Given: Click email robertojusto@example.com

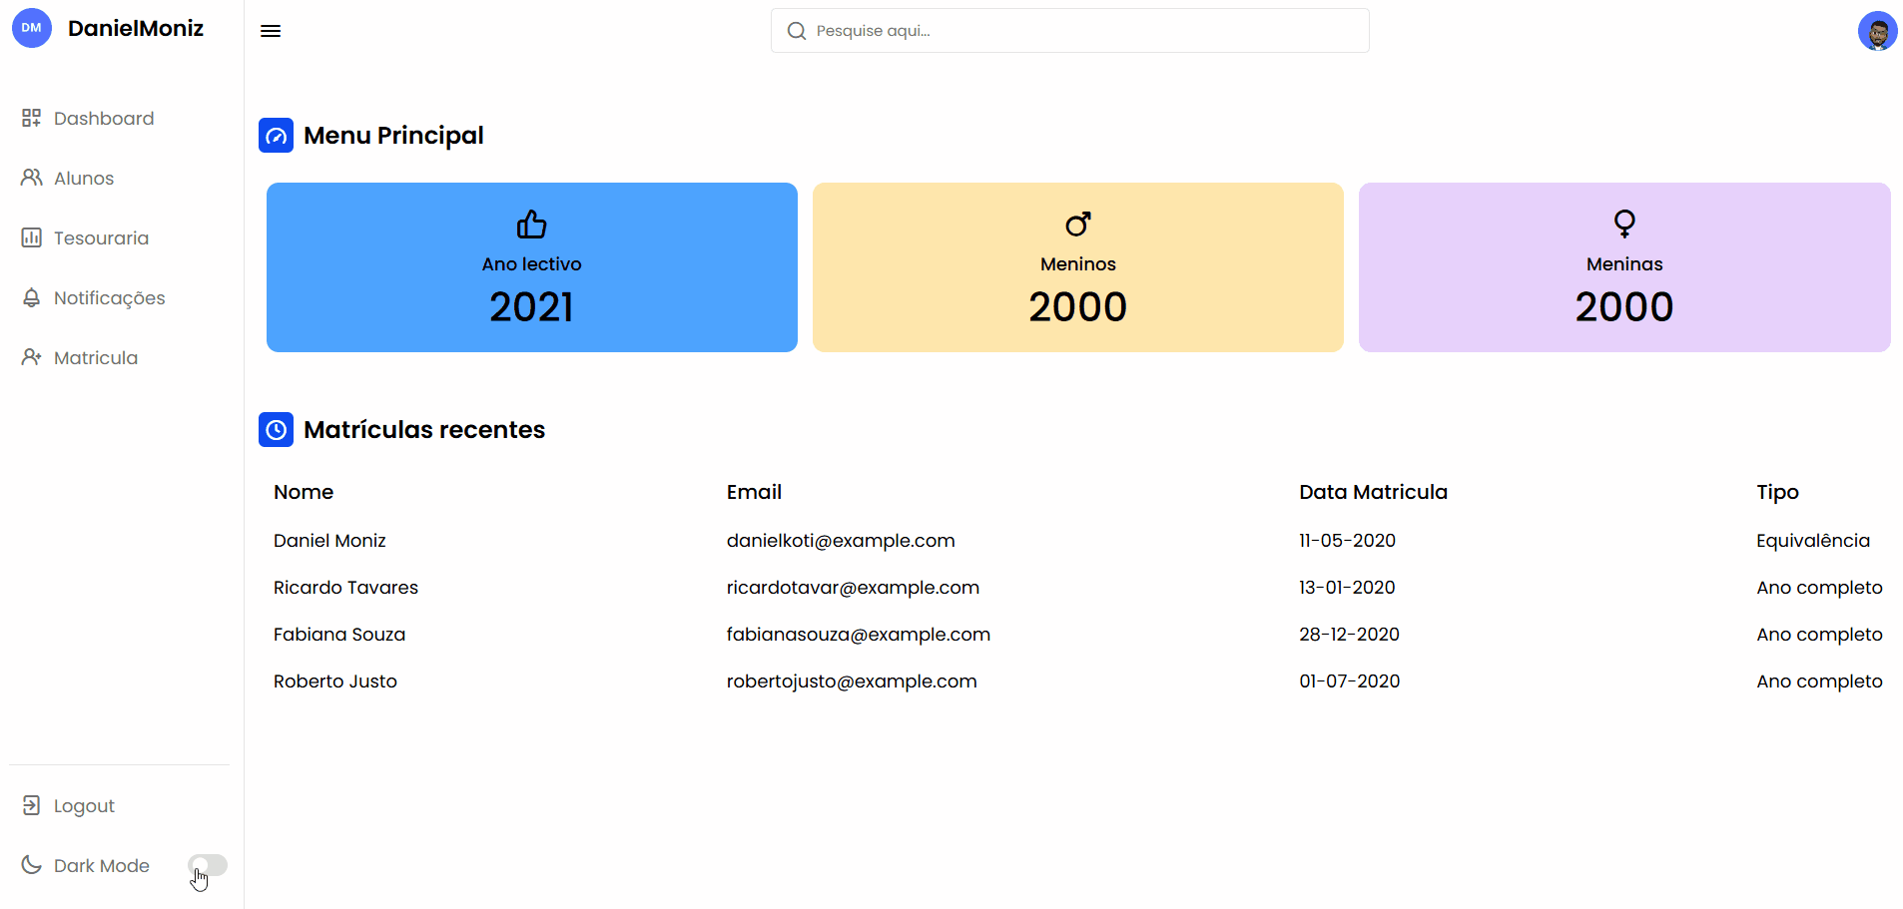Looking at the screenshot, I should point(852,681).
